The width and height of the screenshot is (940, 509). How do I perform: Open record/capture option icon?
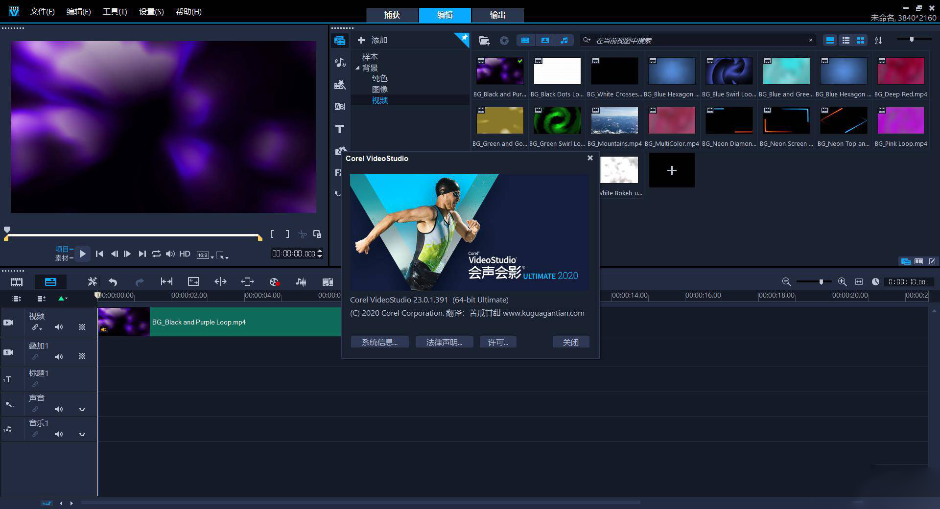coord(274,282)
